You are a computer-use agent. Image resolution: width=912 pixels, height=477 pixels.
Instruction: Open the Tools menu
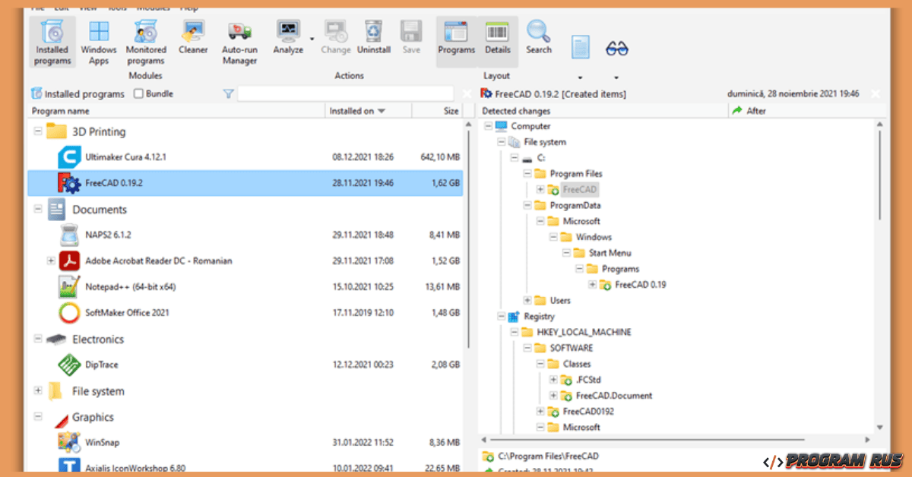116,8
